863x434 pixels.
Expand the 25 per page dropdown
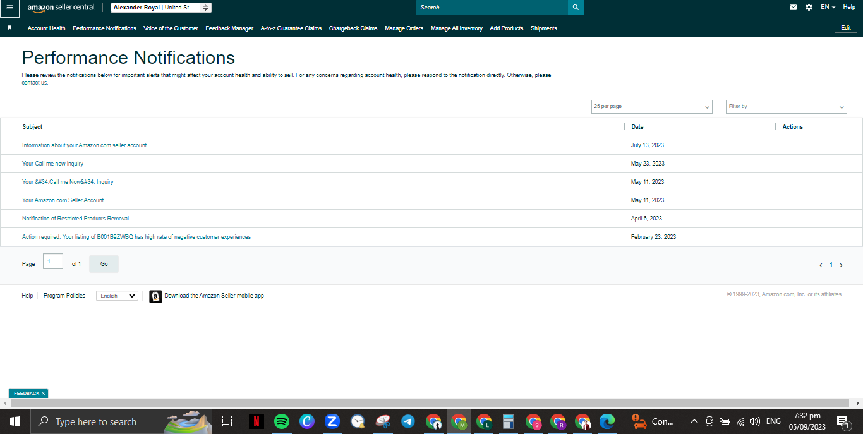pyautogui.click(x=652, y=107)
